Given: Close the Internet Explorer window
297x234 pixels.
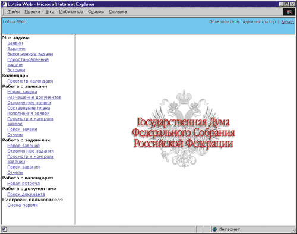Looking at the screenshot, I should pos(292,4).
